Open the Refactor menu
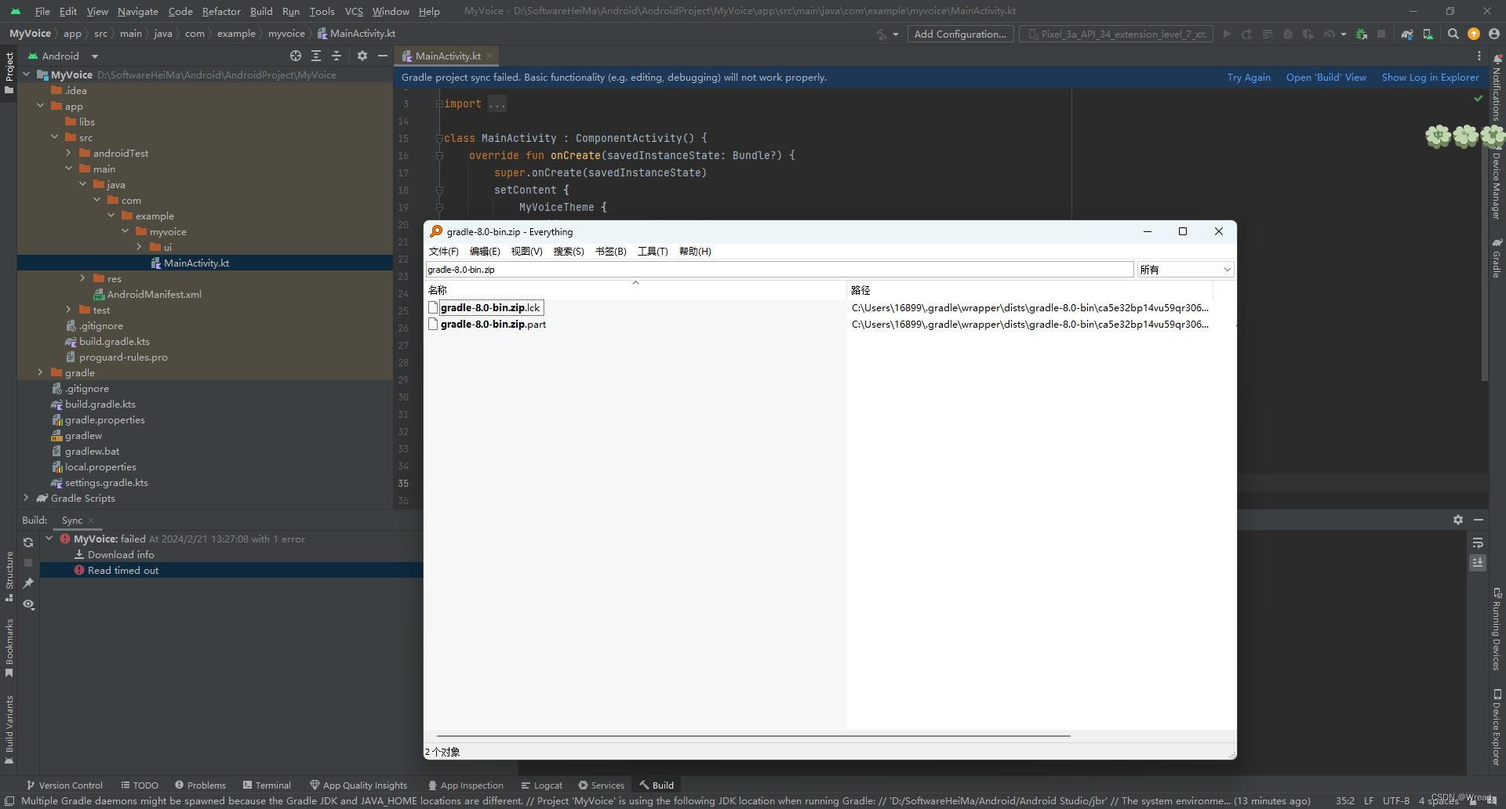 (221, 11)
